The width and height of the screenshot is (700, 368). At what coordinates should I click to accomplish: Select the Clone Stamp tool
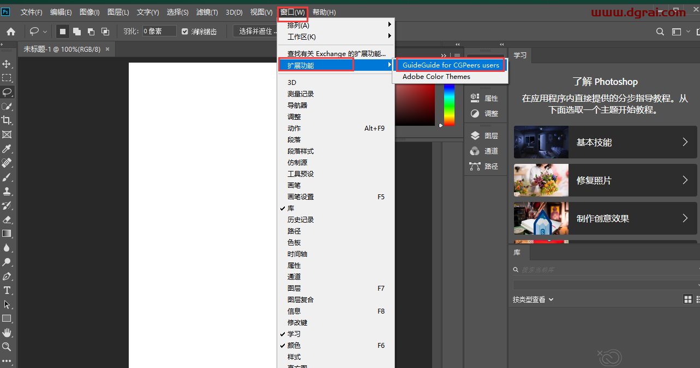(x=7, y=192)
